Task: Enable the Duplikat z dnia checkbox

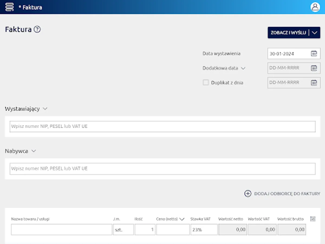Action: pyautogui.click(x=205, y=82)
